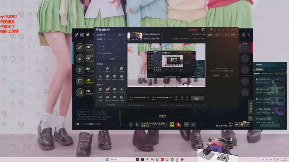
Task: Mute the microphone icon beside the slider
Action: point(130,97)
